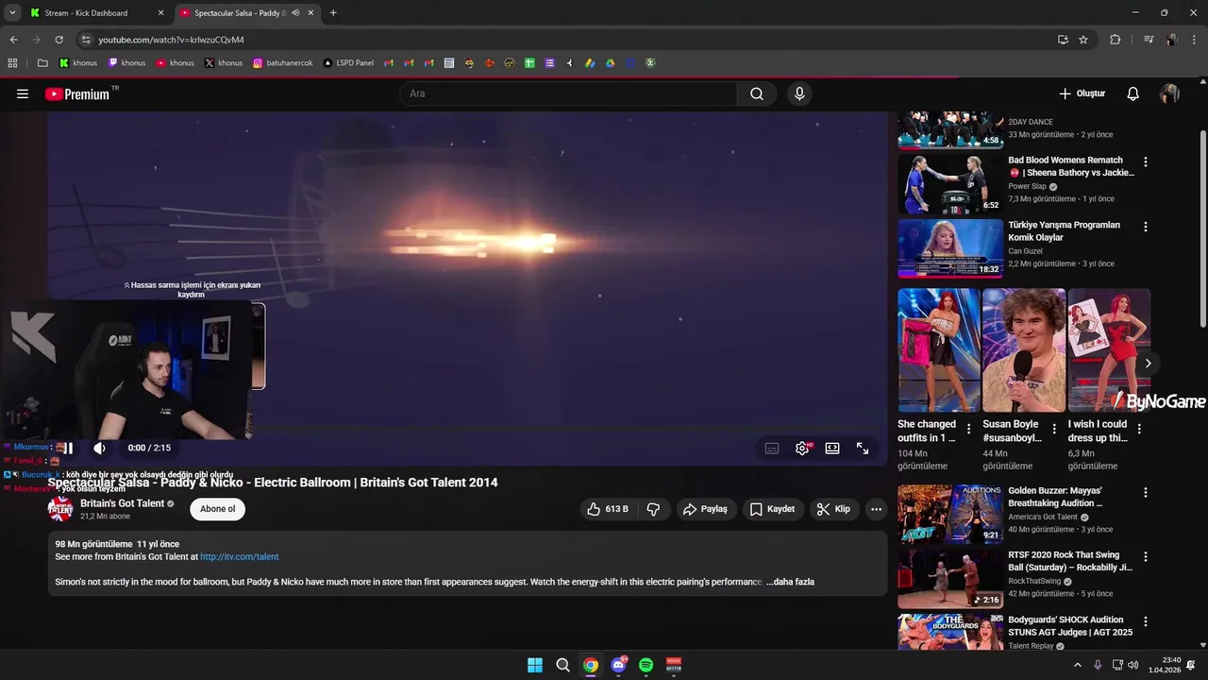Open the Kick khonus bookmark
This screenshot has height=680, width=1208.
click(x=78, y=63)
